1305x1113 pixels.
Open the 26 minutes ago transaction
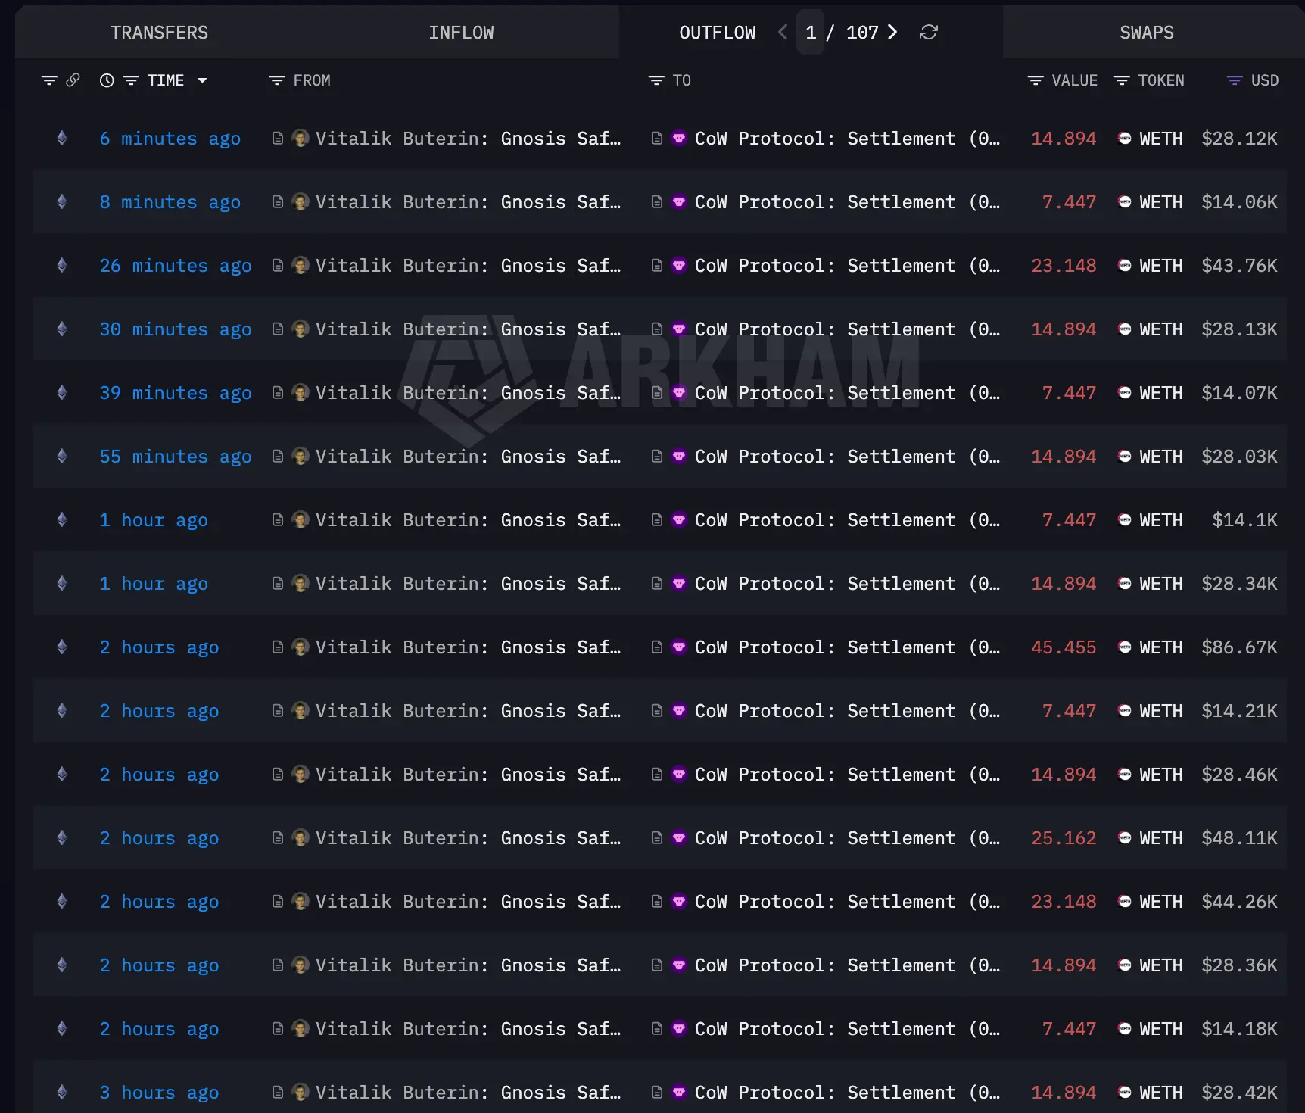[x=176, y=266]
